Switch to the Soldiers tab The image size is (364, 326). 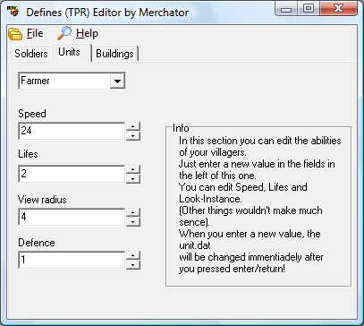pyautogui.click(x=31, y=54)
